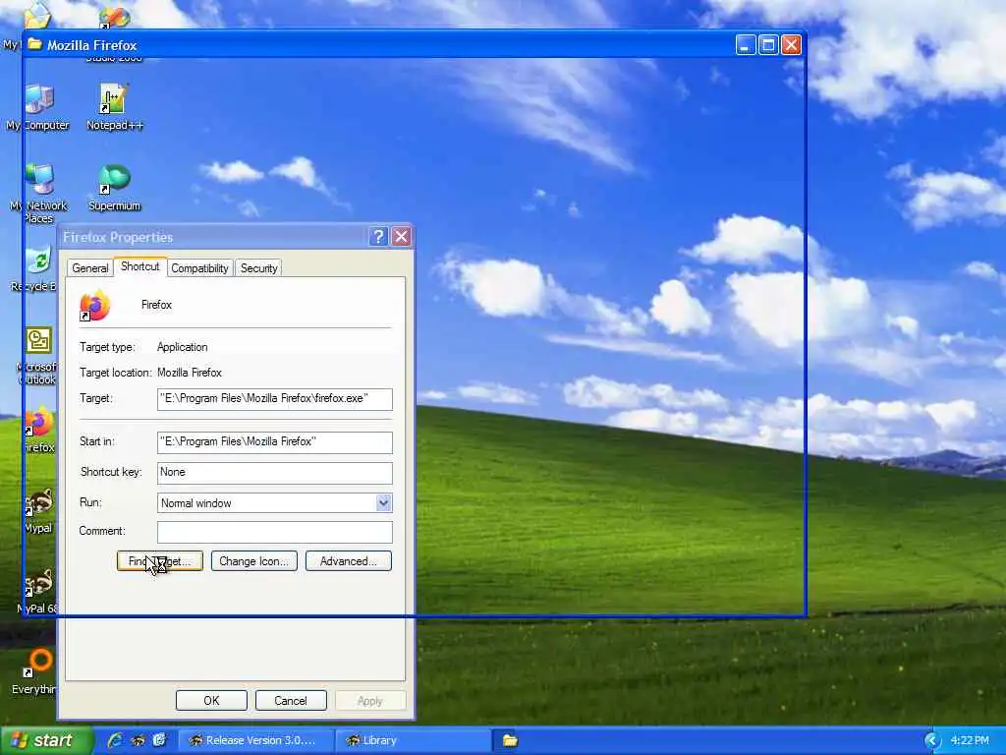Click the help question mark button
This screenshot has width=1006, height=755.
[x=378, y=237]
